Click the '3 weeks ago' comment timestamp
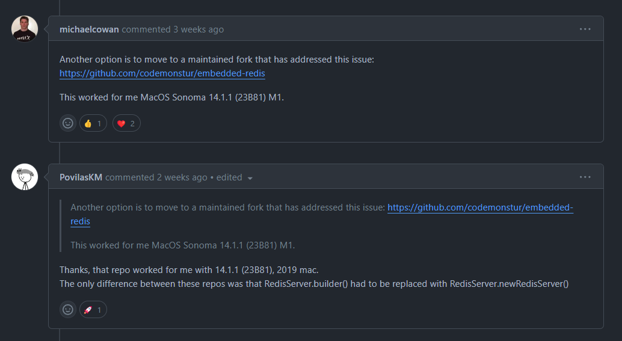This screenshot has width=622, height=341. (x=199, y=29)
